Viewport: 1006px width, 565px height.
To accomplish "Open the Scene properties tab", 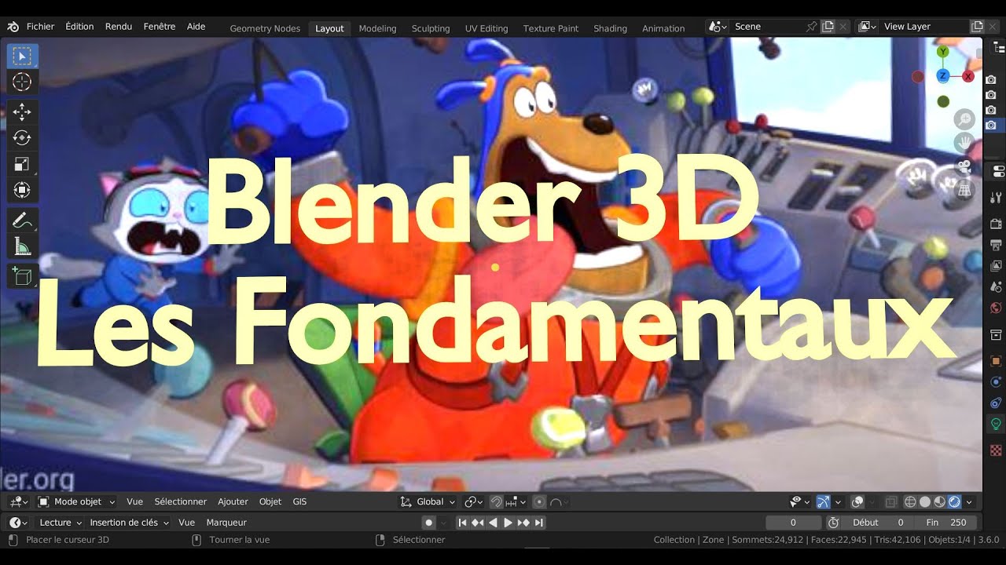I will (x=997, y=287).
